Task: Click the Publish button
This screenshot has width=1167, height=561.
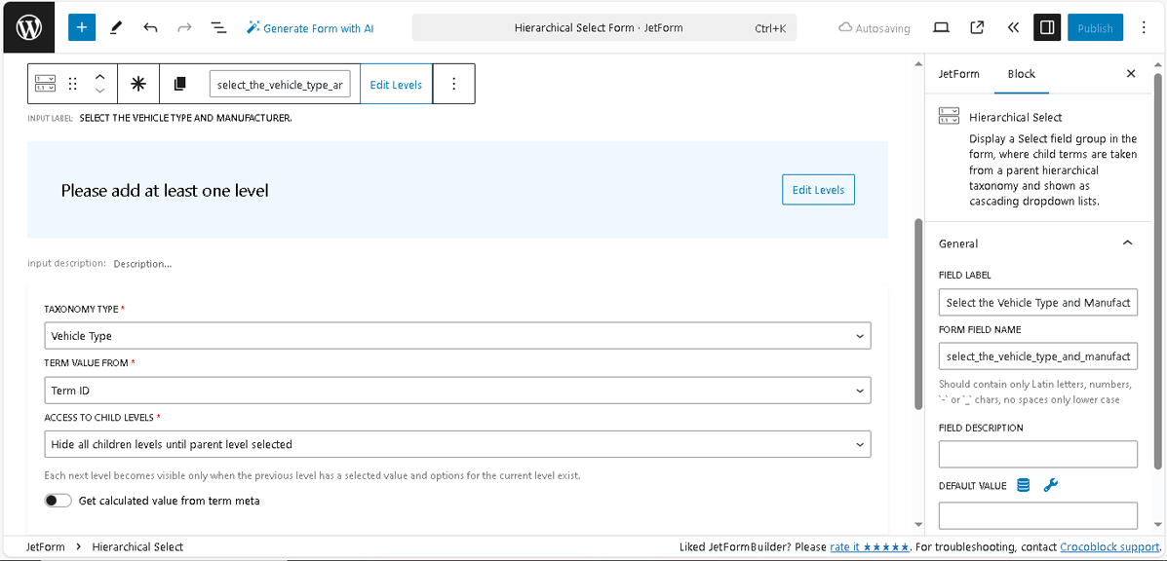Action: [1095, 27]
